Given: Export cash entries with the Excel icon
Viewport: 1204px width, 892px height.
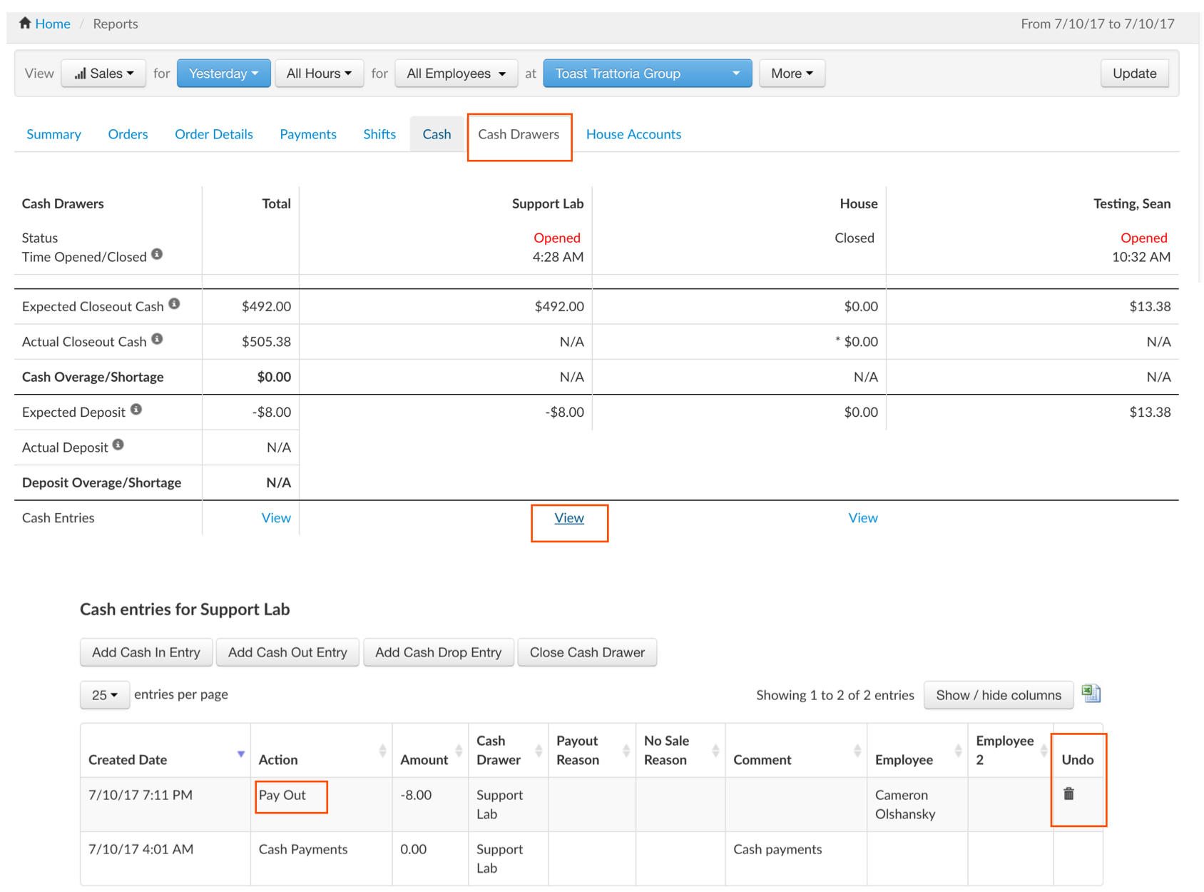Looking at the screenshot, I should point(1091,694).
